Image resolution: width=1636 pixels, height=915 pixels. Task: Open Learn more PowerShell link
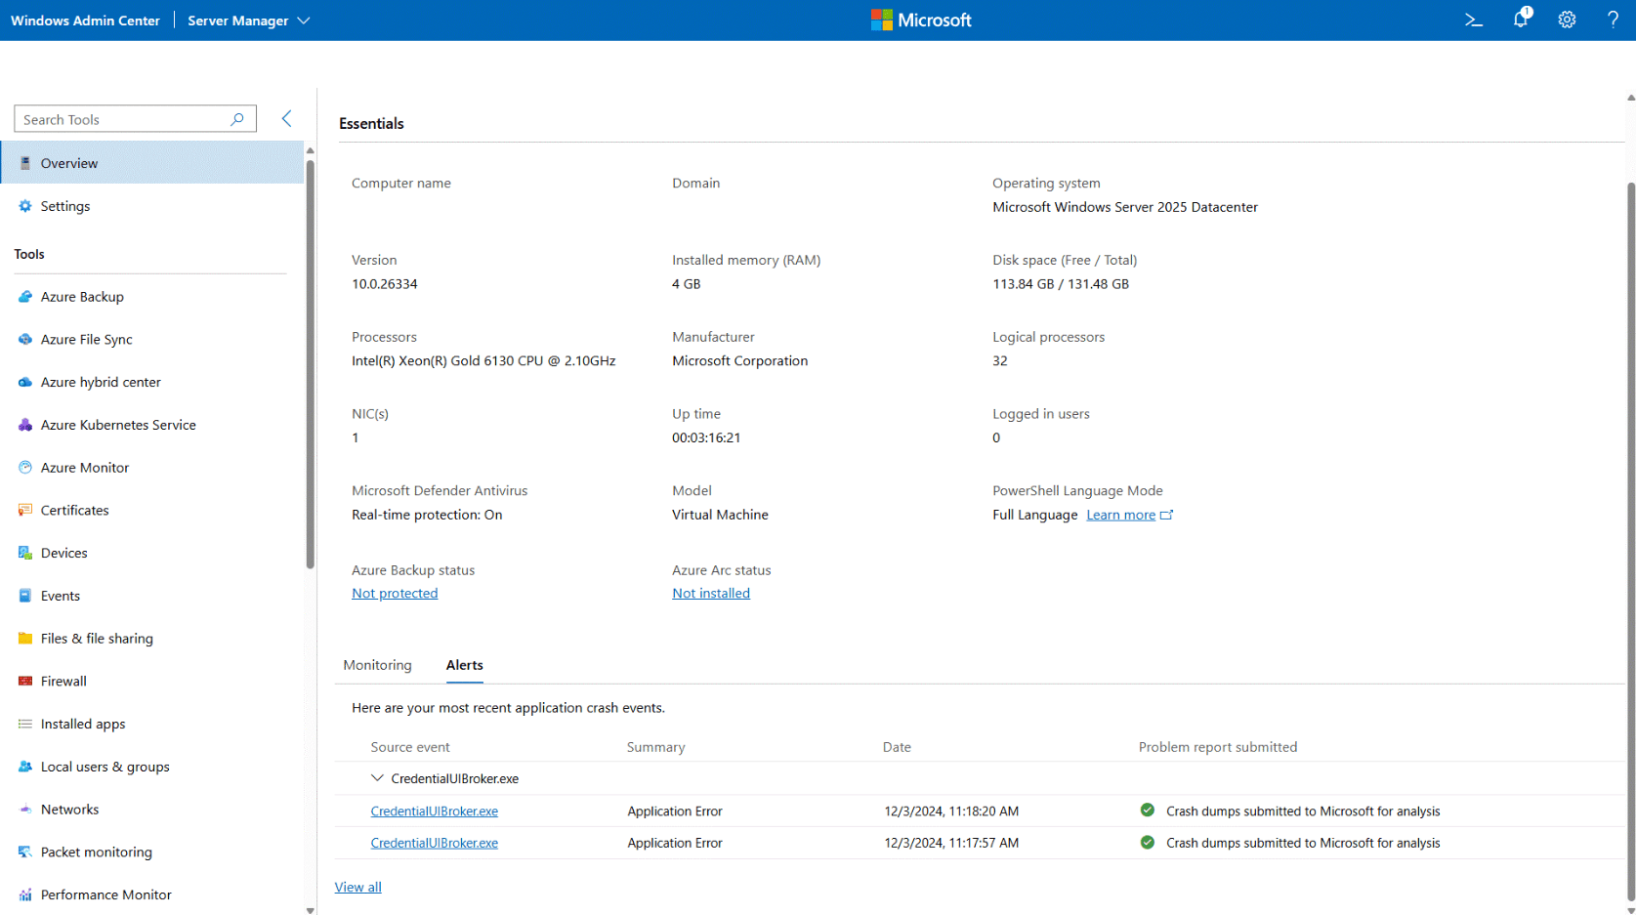point(1120,515)
